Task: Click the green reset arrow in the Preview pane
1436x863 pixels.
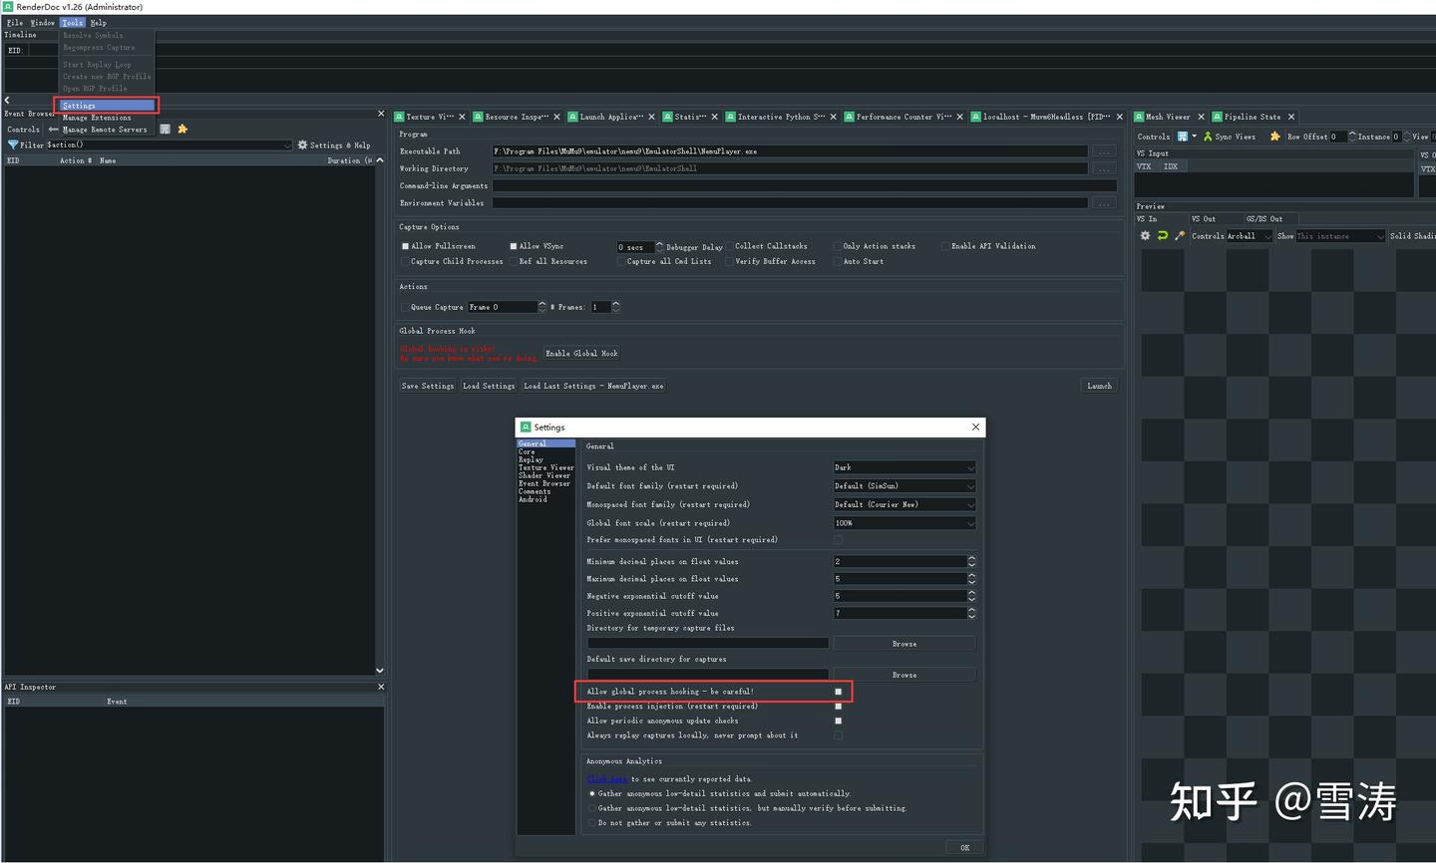Action: [1163, 235]
